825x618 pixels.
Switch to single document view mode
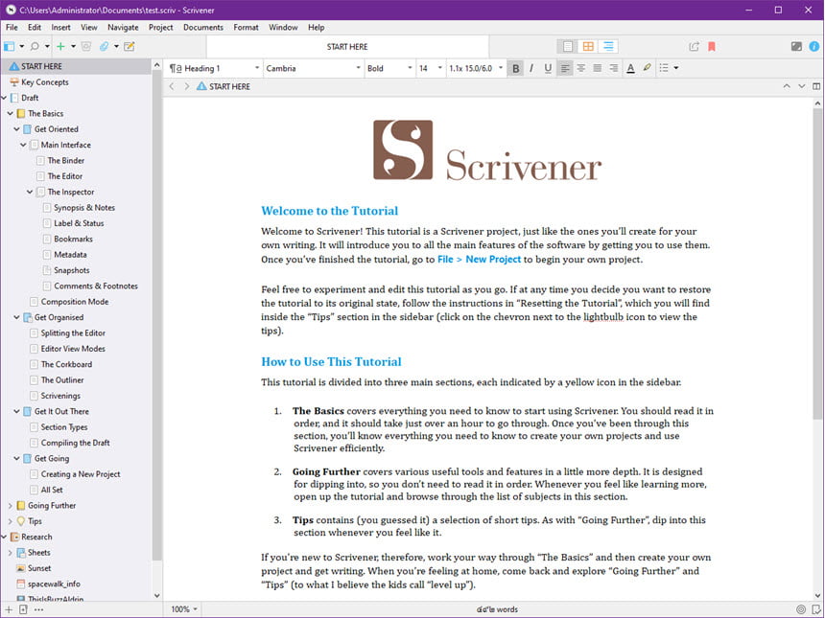pos(568,47)
